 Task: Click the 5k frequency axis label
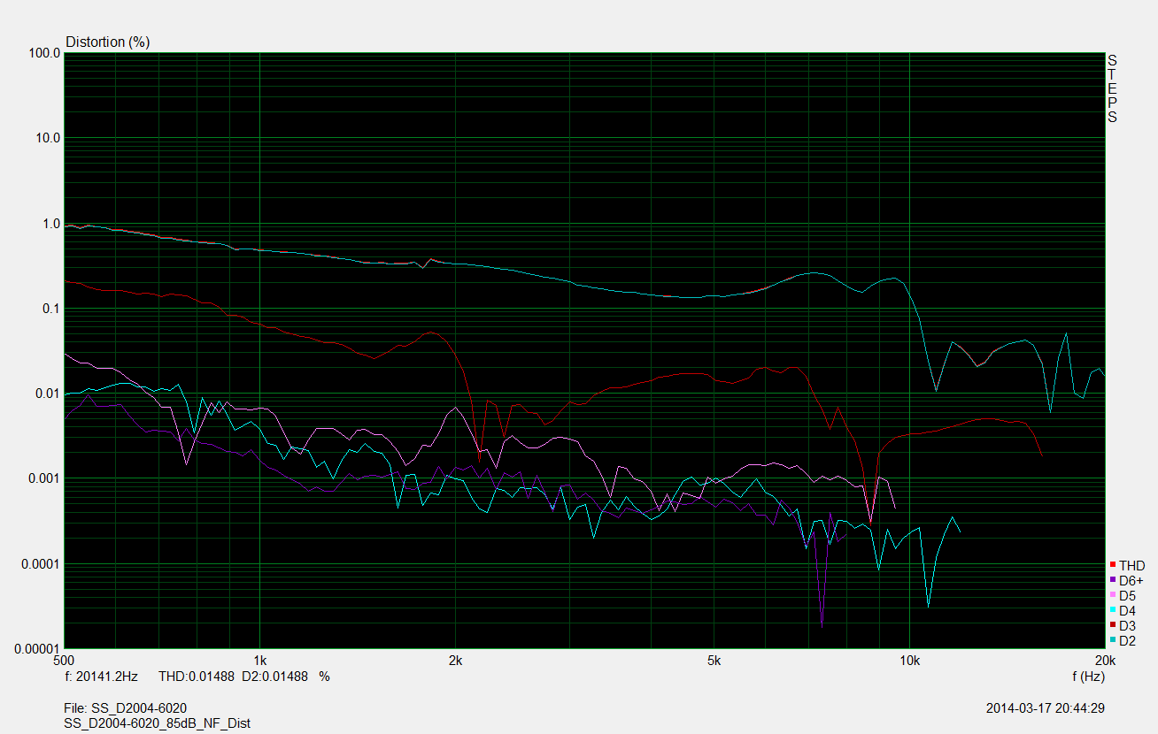click(x=714, y=661)
